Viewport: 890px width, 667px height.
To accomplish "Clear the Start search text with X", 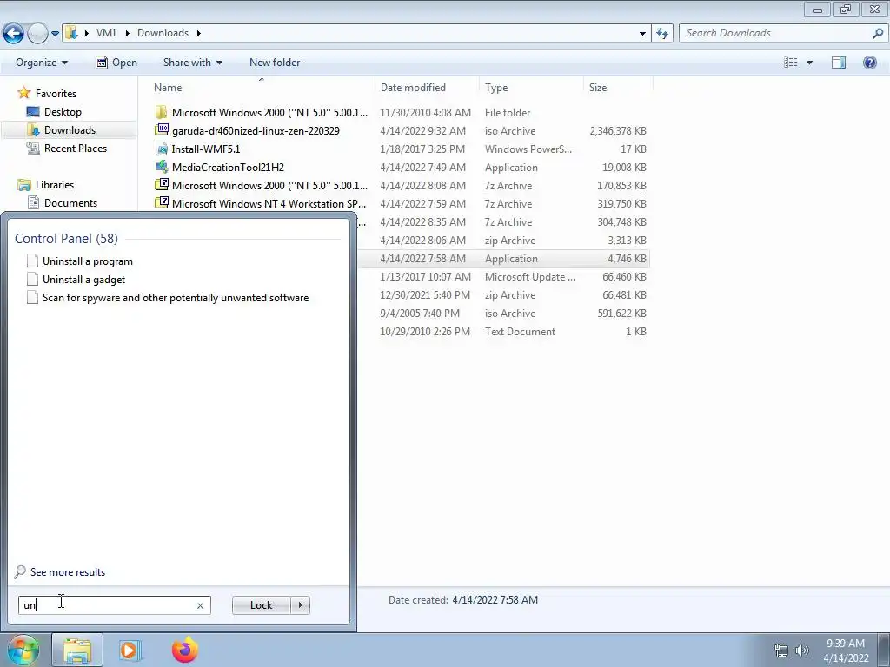I will [x=200, y=605].
